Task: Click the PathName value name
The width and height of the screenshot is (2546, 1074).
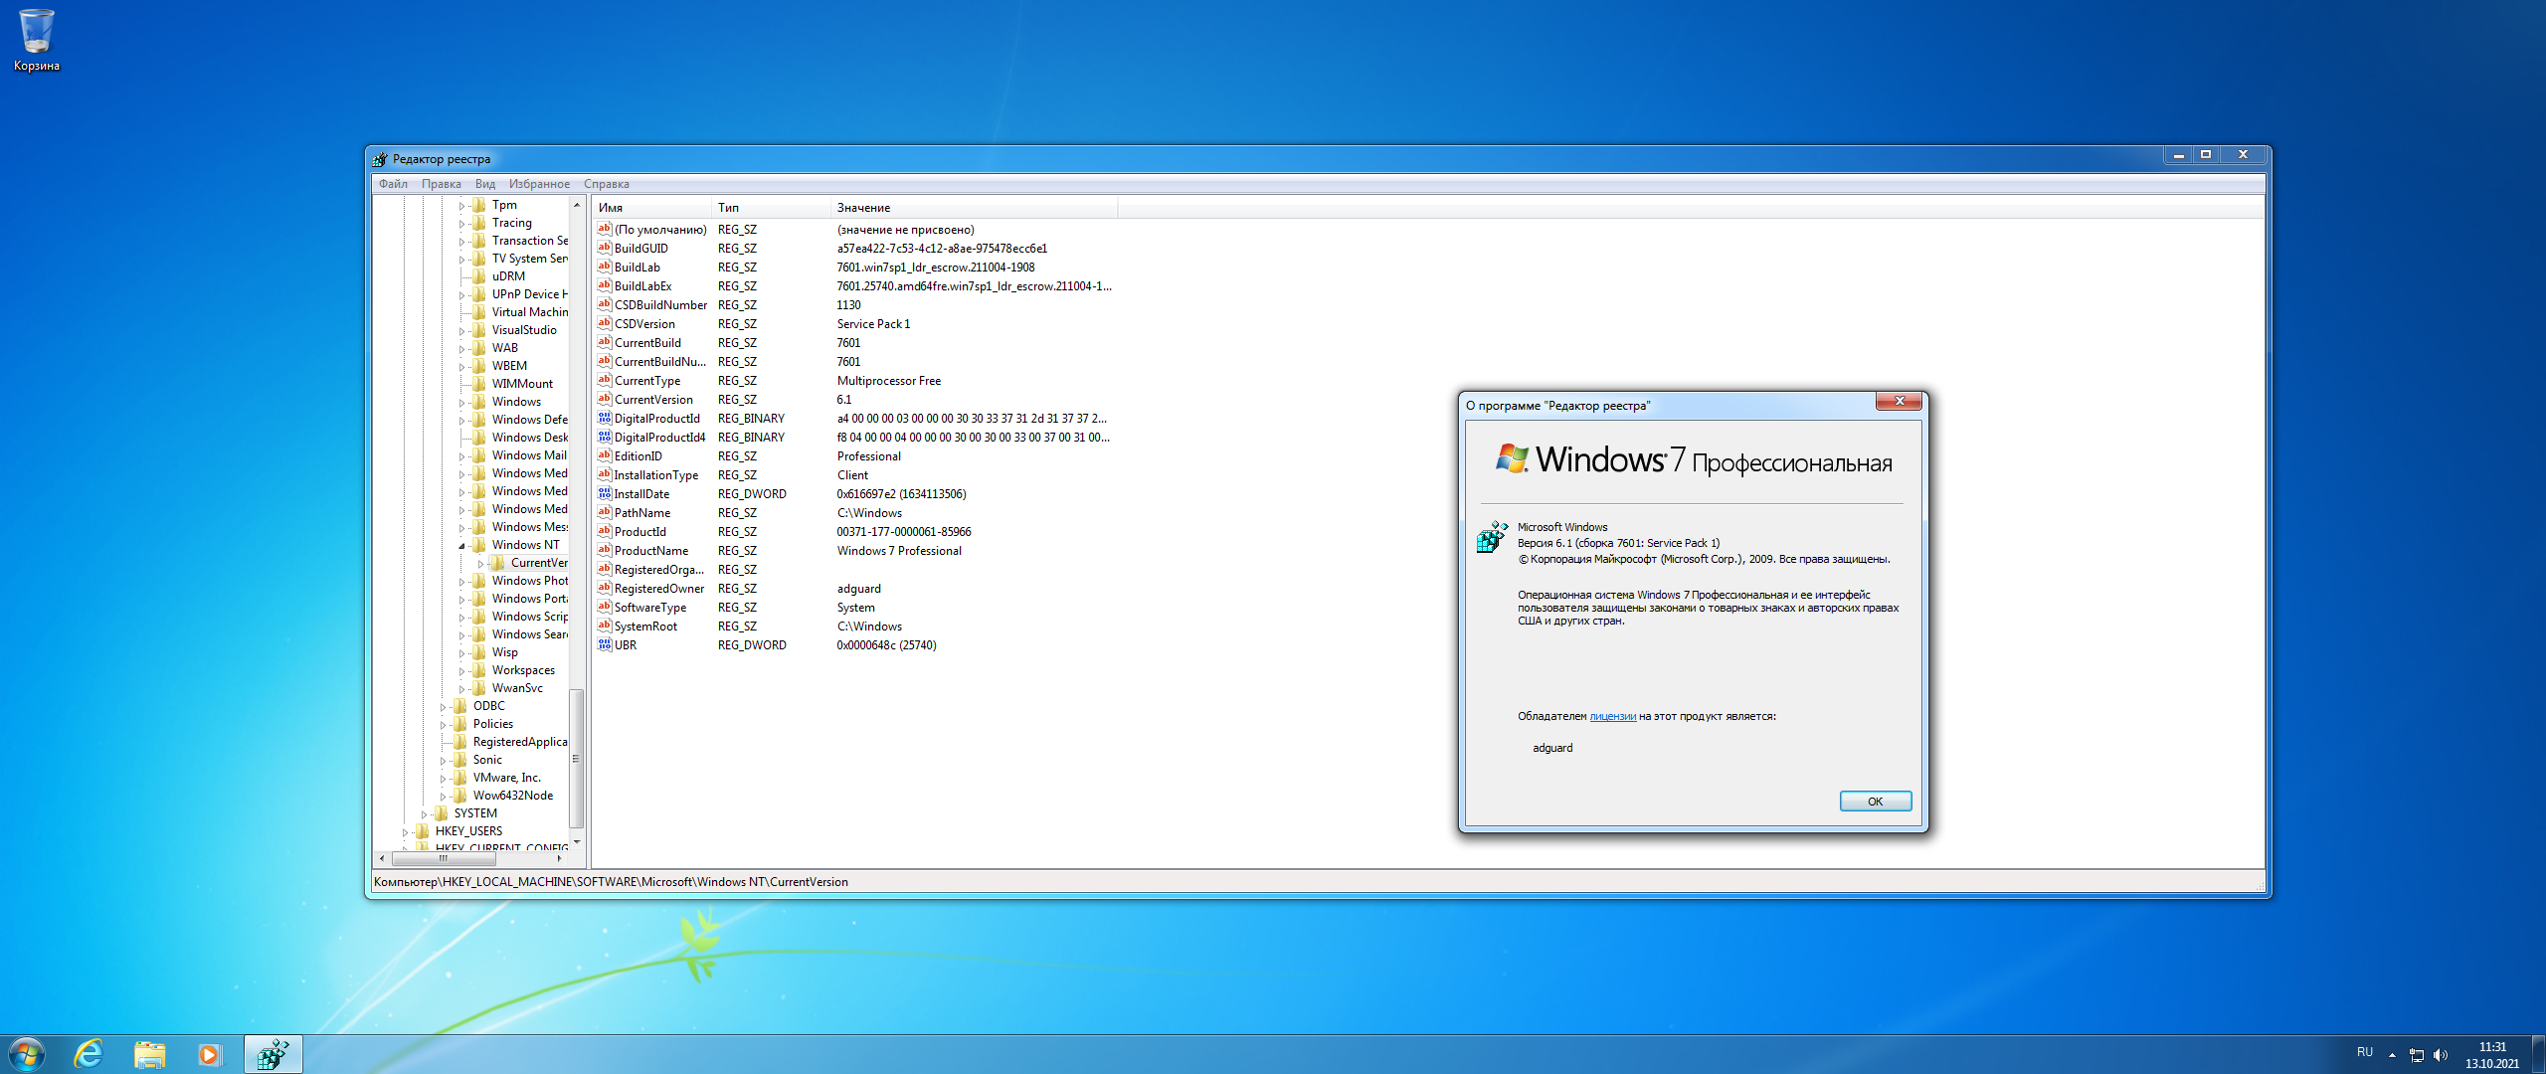Action: pos(642,513)
